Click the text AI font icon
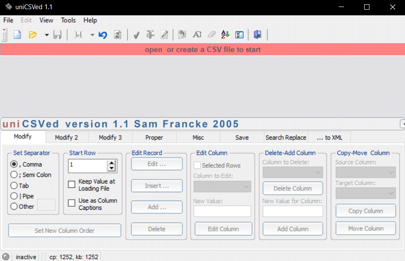Image resolution: width=405 pixels, height=261 pixels. coord(197,35)
